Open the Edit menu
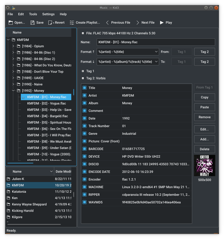 click(21, 14)
